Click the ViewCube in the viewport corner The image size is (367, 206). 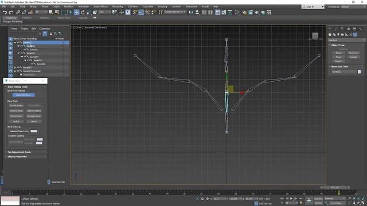coord(315,35)
